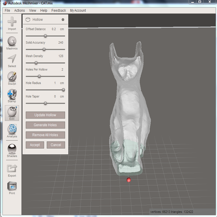Open the Sculpt brush tool

coord(12,78)
